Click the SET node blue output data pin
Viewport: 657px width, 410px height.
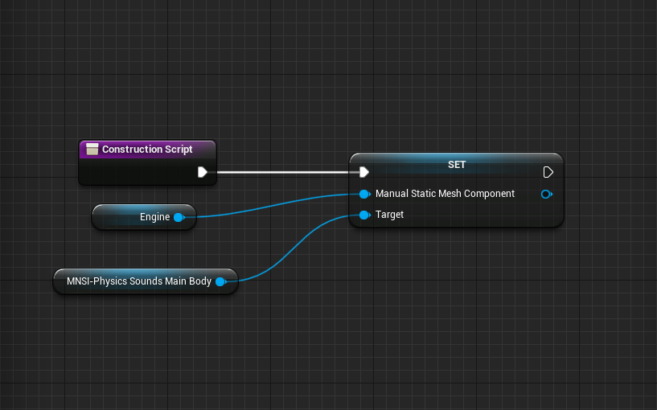pyautogui.click(x=546, y=194)
